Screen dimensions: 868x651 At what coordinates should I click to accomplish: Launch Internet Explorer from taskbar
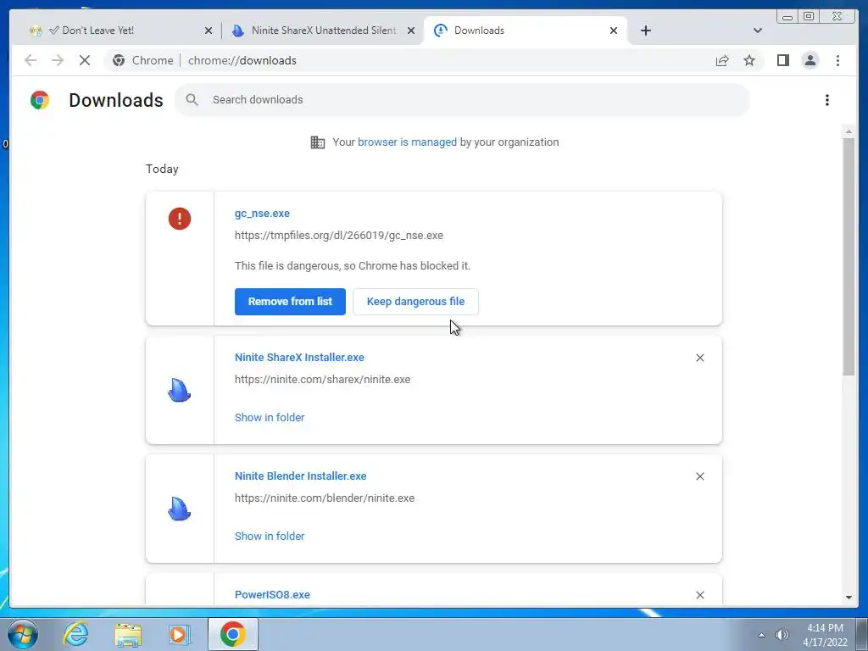[75, 634]
